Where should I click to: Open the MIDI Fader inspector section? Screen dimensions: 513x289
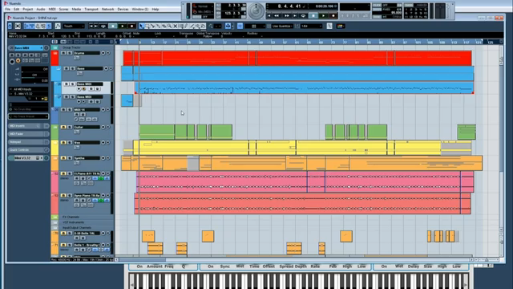(28, 134)
